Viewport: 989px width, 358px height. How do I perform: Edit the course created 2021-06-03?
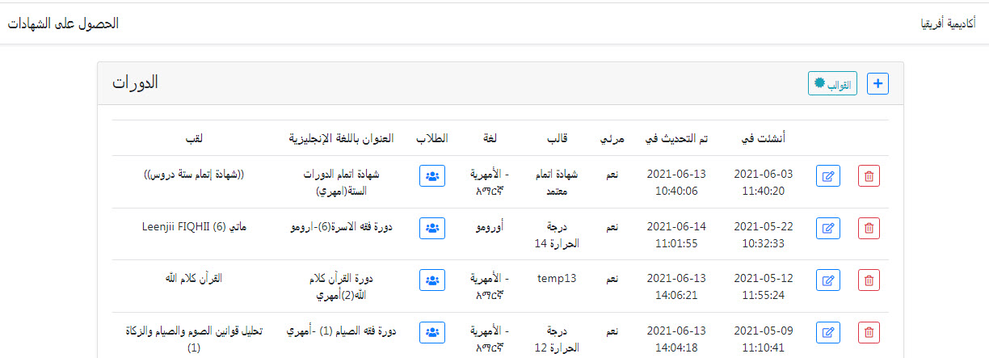point(827,176)
